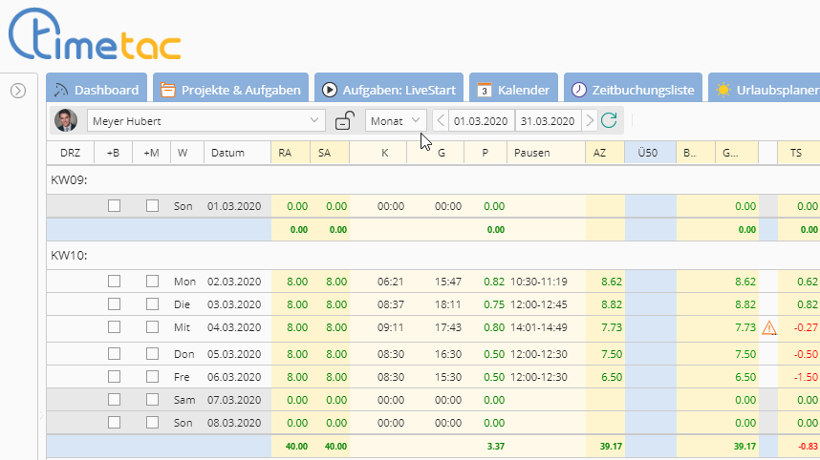The image size is (820, 460).
Task: Click the padlock unlock icon
Action: point(344,120)
